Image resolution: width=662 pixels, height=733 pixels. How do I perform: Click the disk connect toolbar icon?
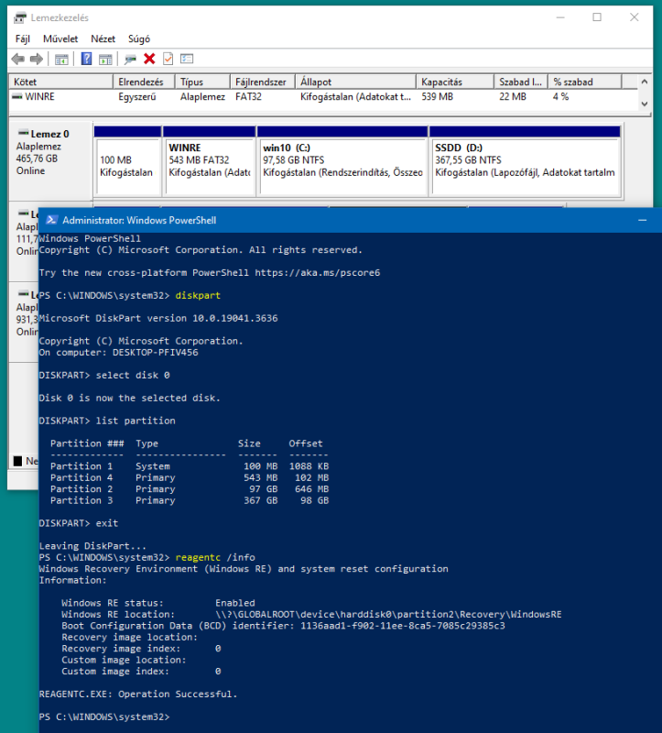click(x=130, y=59)
